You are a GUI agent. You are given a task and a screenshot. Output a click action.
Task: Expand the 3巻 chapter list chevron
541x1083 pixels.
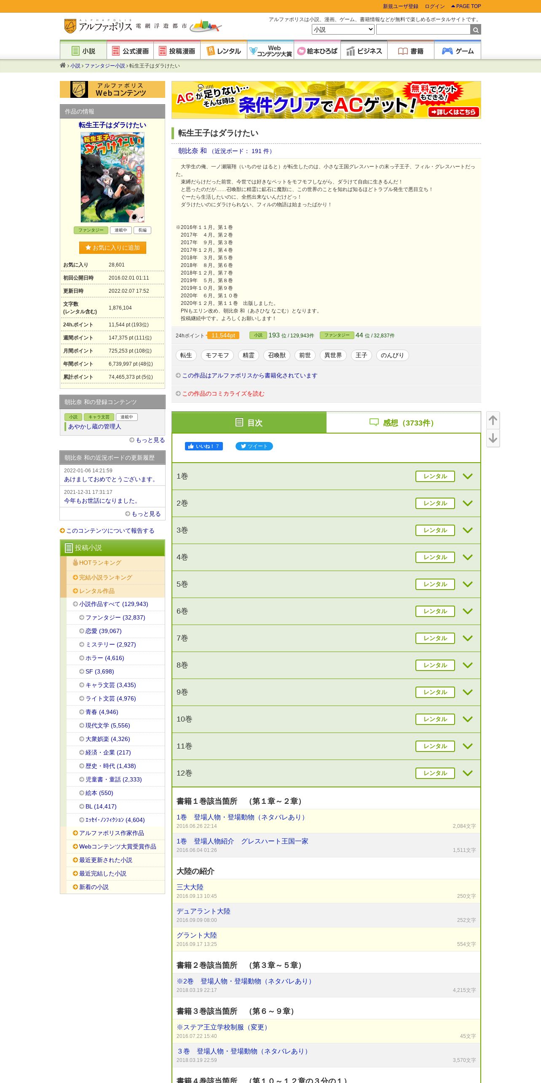coord(468,530)
